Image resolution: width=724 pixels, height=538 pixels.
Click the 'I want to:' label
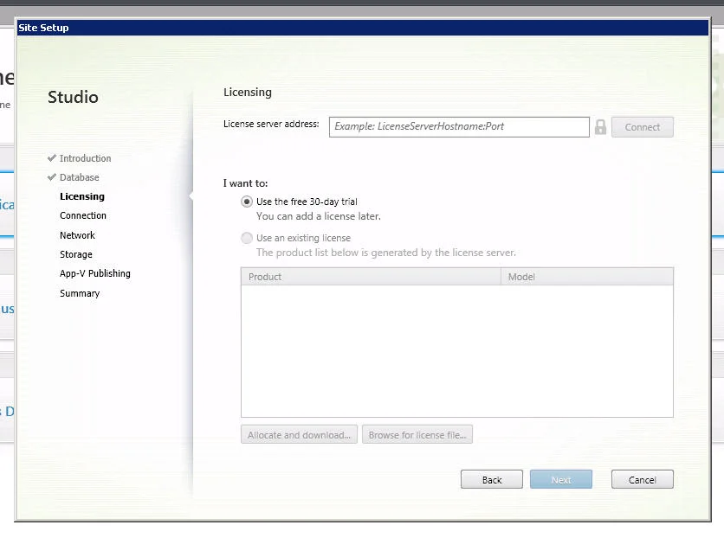[246, 183]
